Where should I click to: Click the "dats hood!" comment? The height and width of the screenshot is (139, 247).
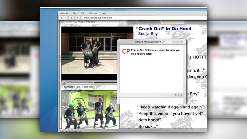coord(149,120)
